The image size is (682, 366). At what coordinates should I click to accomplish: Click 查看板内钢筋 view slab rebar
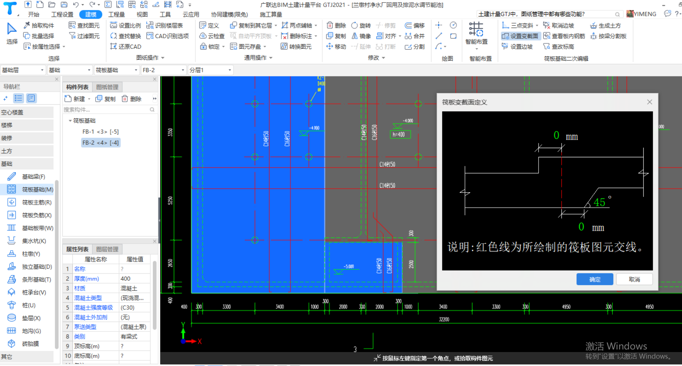pyautogui.click(x=564, y=36)
